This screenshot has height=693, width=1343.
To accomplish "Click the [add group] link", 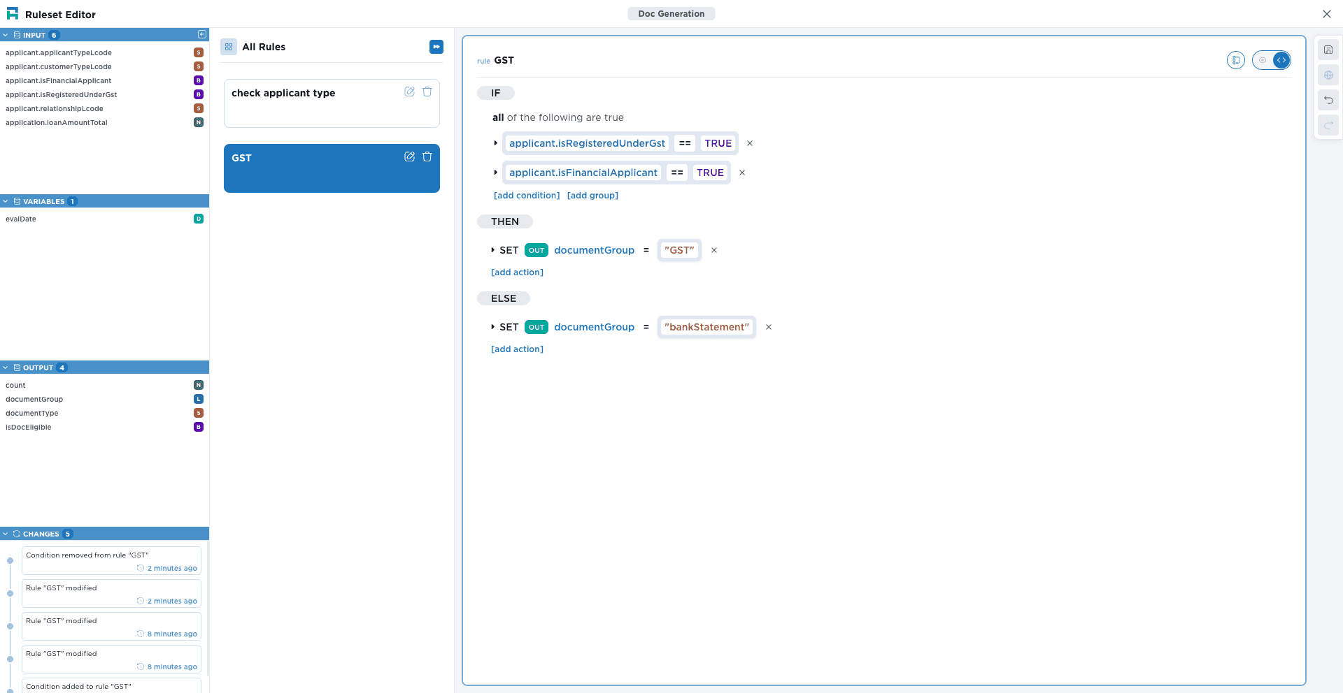I will (x=592, y=196).
